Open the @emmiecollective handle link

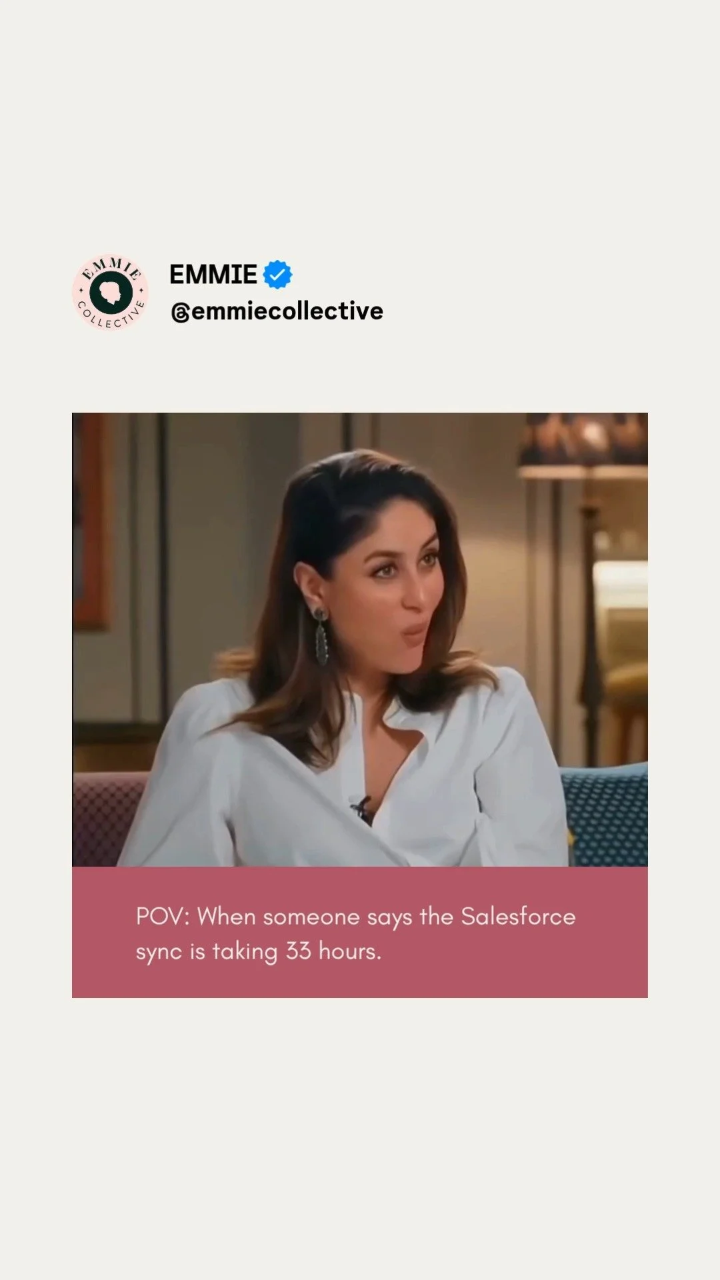[277, 311]
